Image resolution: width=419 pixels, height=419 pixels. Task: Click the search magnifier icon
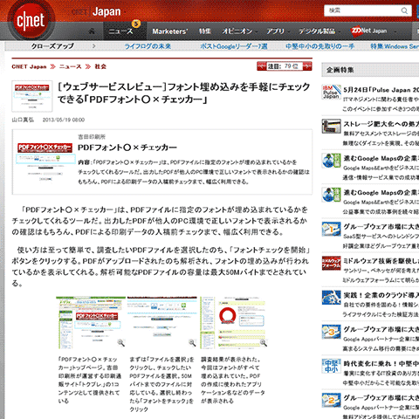pos(404,10)
